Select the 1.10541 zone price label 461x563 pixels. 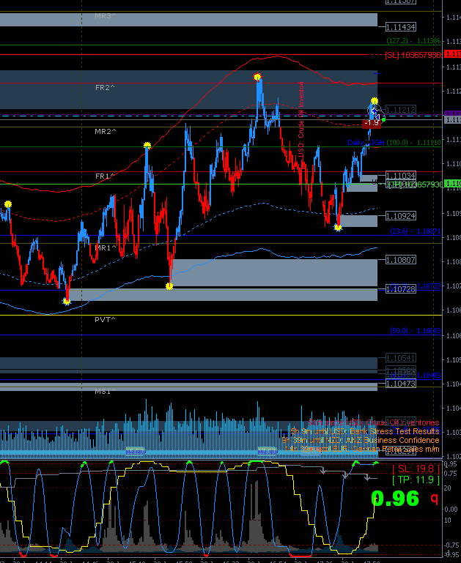[401, 358]
